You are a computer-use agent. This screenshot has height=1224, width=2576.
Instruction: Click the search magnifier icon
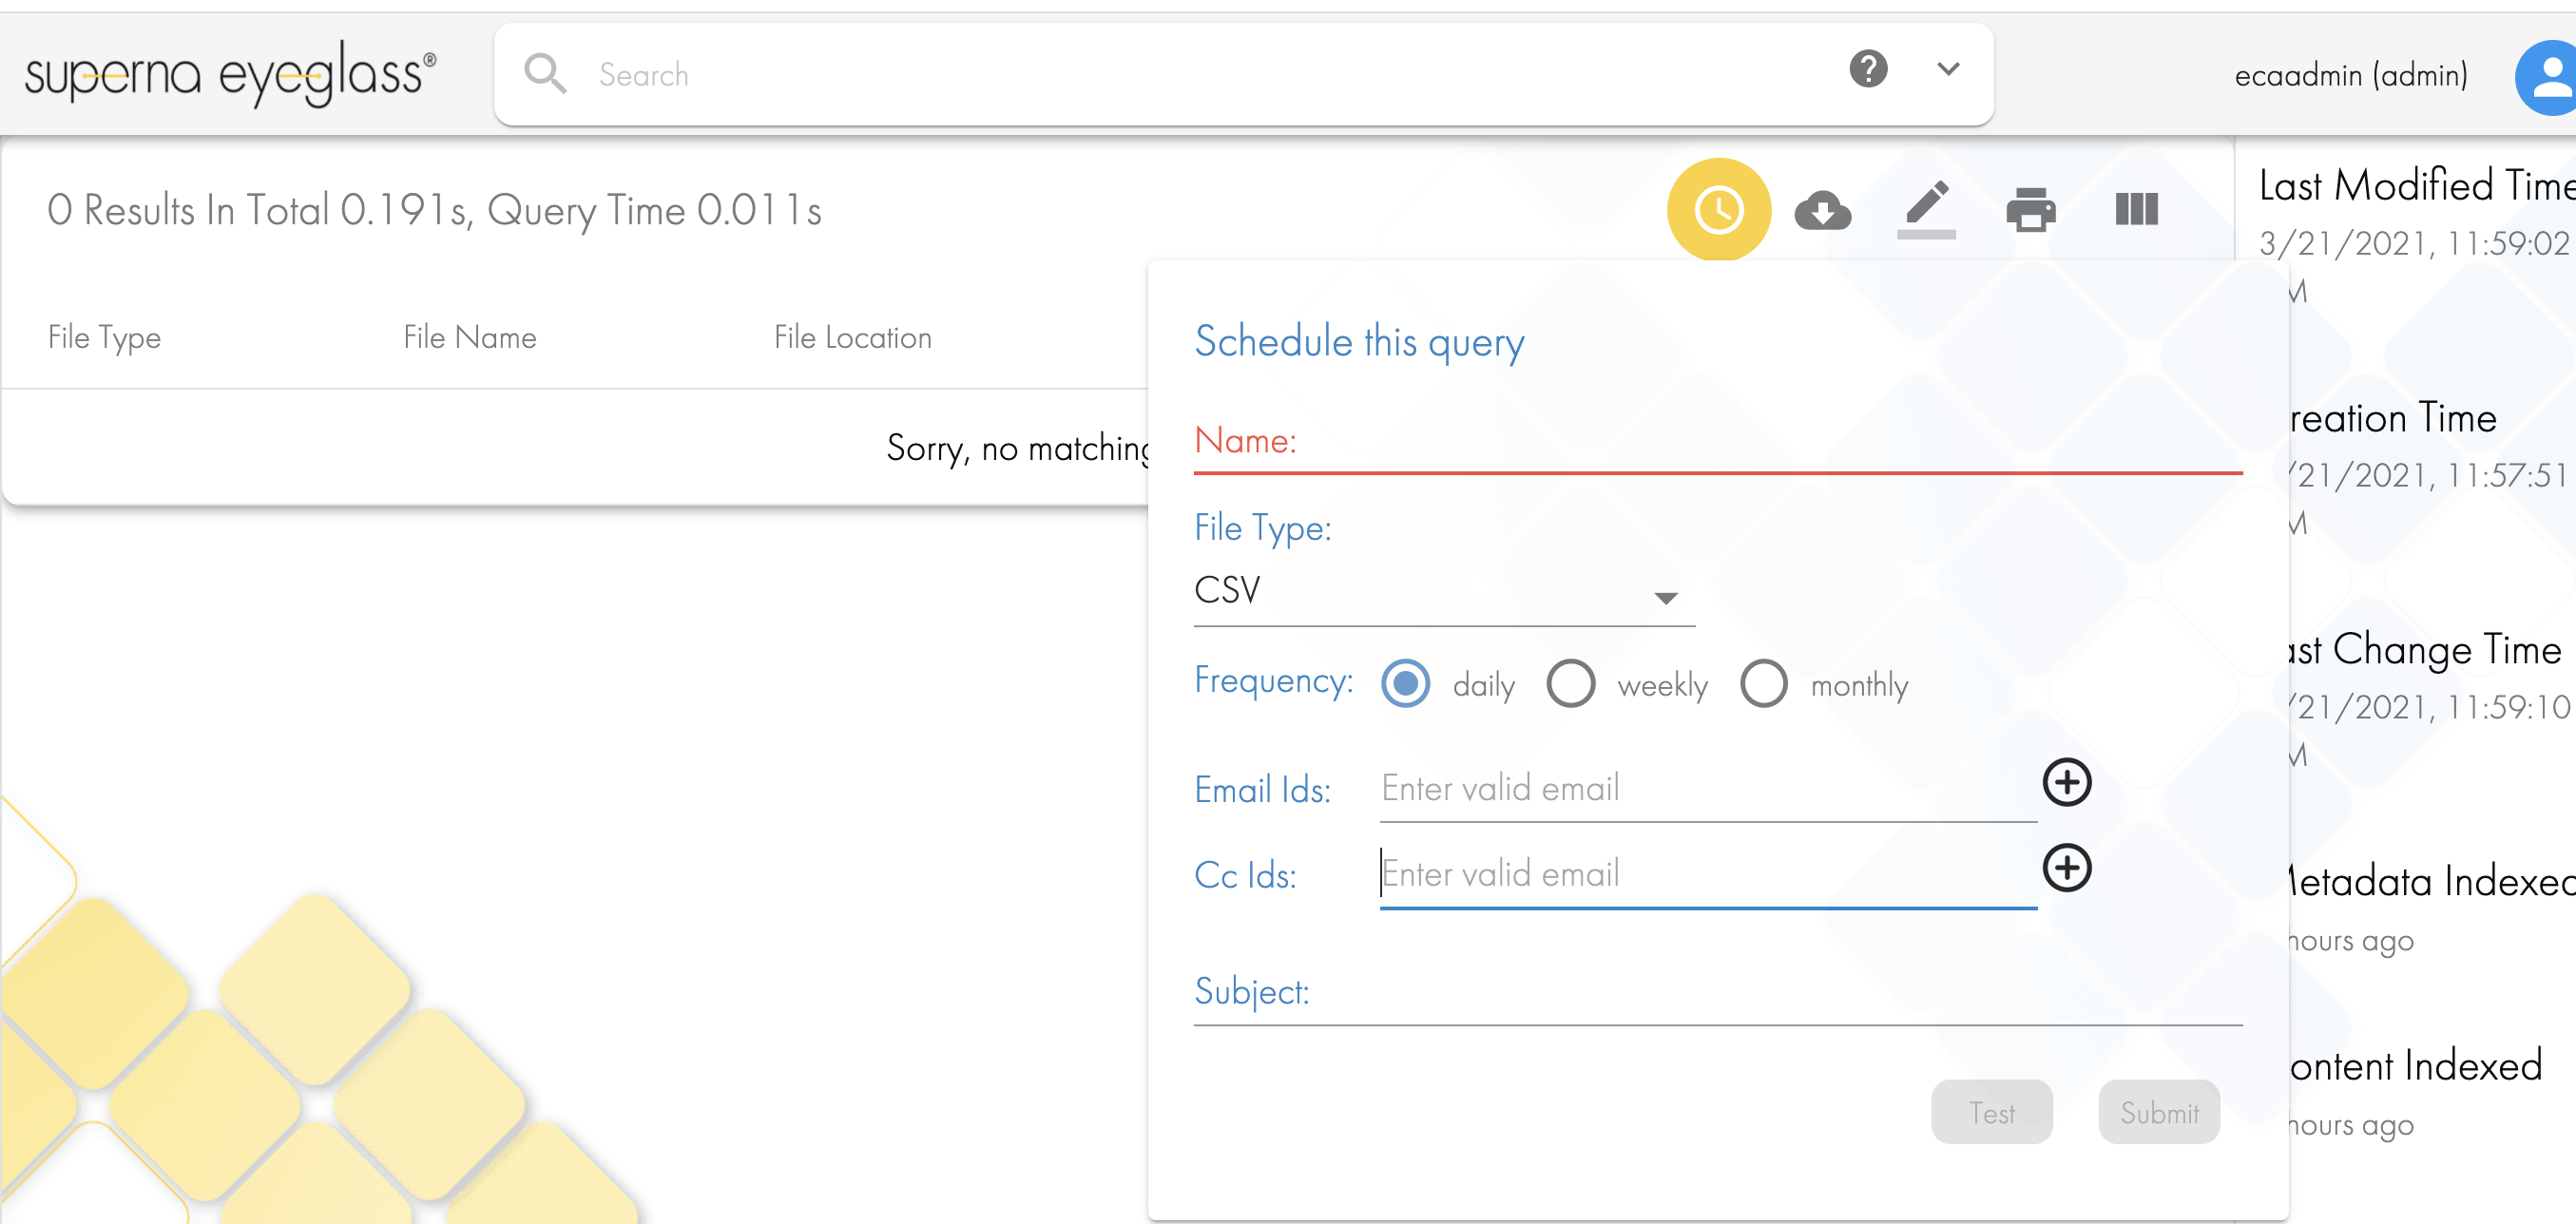click(x=545, y=74)
